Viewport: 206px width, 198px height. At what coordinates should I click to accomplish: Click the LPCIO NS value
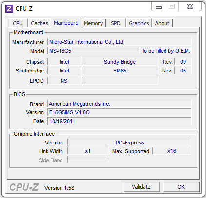point(64,81)
